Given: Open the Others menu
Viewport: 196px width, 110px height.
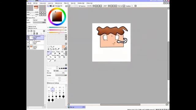Looking at the screenshot, I should coord(89,3).
